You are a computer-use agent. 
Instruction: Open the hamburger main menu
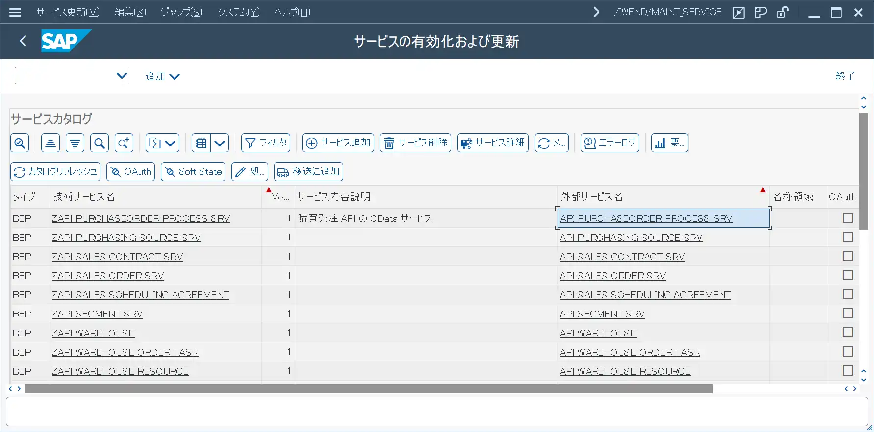pos(15,12)
